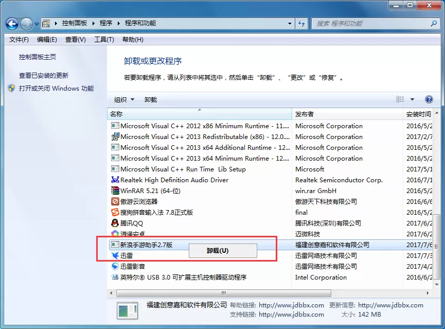Select Visual C++ Run Time Lib Setup icon
The width and height of the screenshot is (445, 329).
[x=115, y=169]
